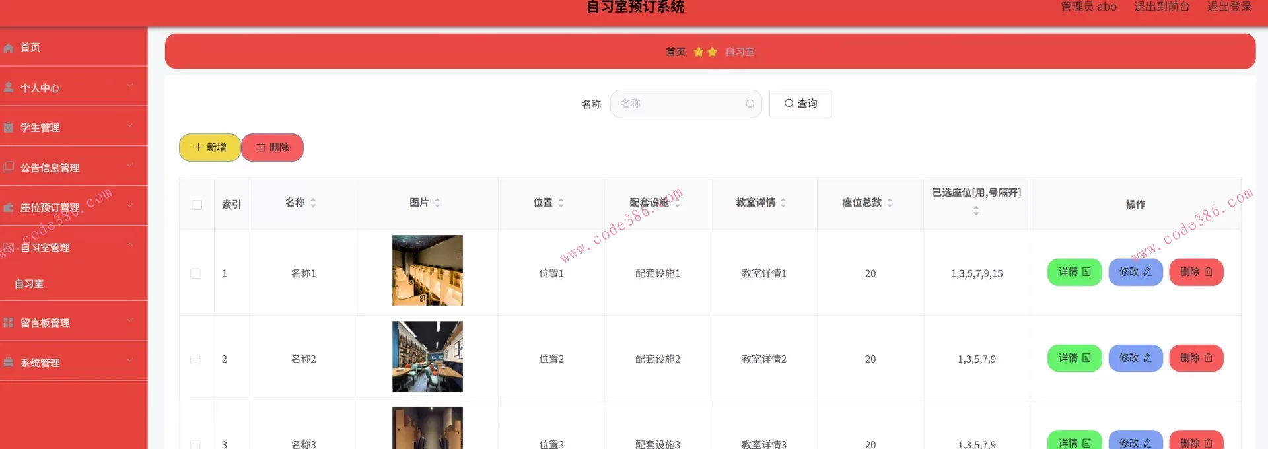Expand the 系统管理 menu
This screenshot has width=1268, height=449.
(x=73, y=361)
